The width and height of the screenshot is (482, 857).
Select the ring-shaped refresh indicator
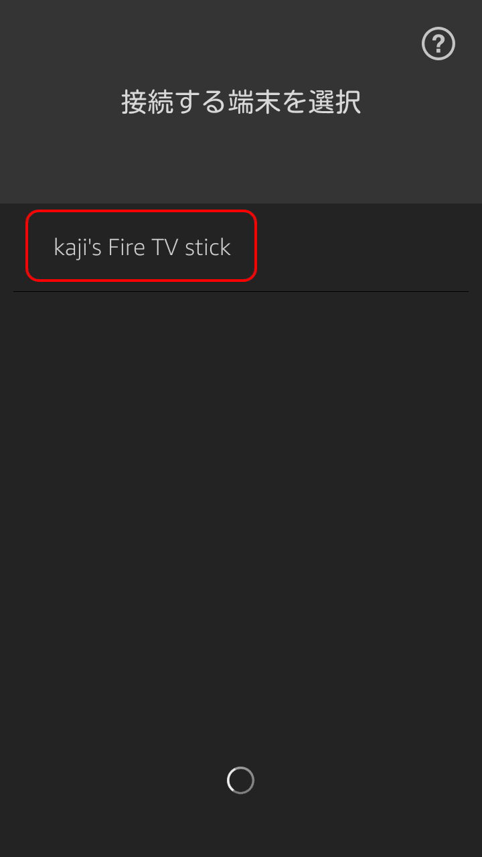(x=241, y=781)
